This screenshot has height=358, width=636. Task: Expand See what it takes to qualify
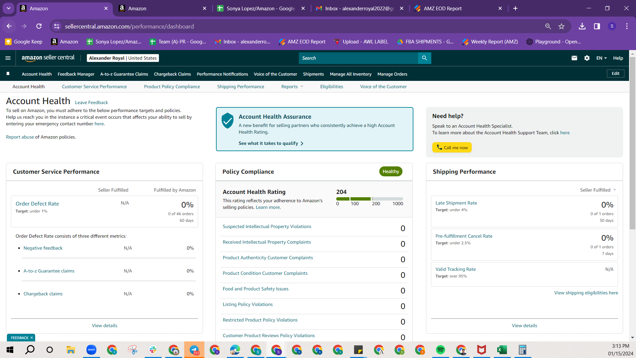pyautogui.click(x=271, y=143)
